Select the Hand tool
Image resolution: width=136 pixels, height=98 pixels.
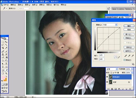[x=3, y=73]
